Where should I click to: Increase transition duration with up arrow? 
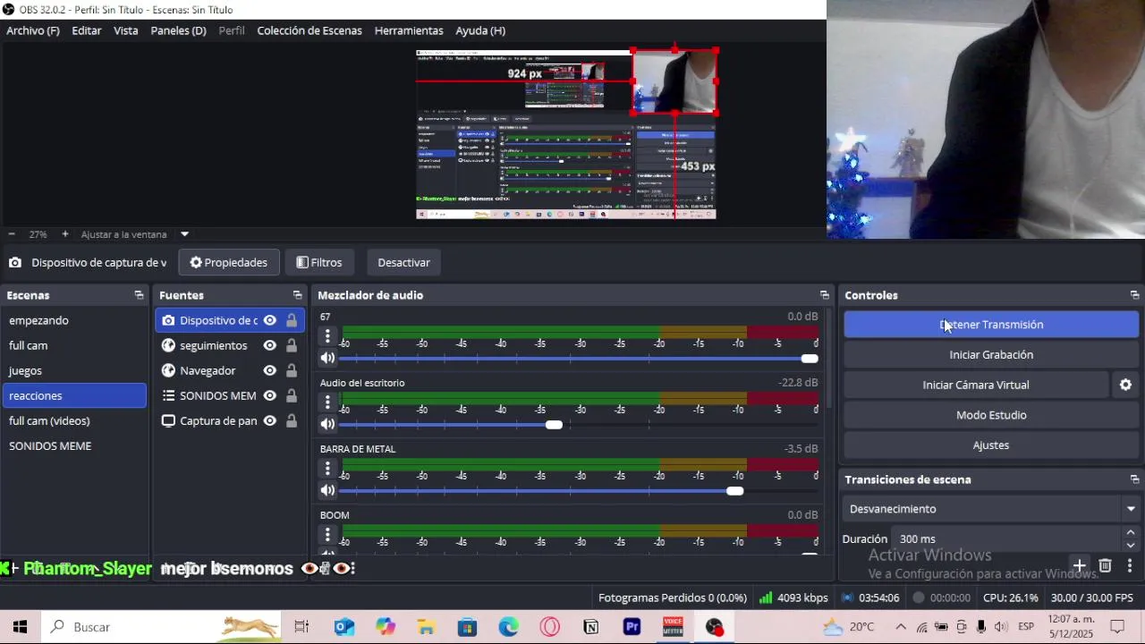[1131, 532]
